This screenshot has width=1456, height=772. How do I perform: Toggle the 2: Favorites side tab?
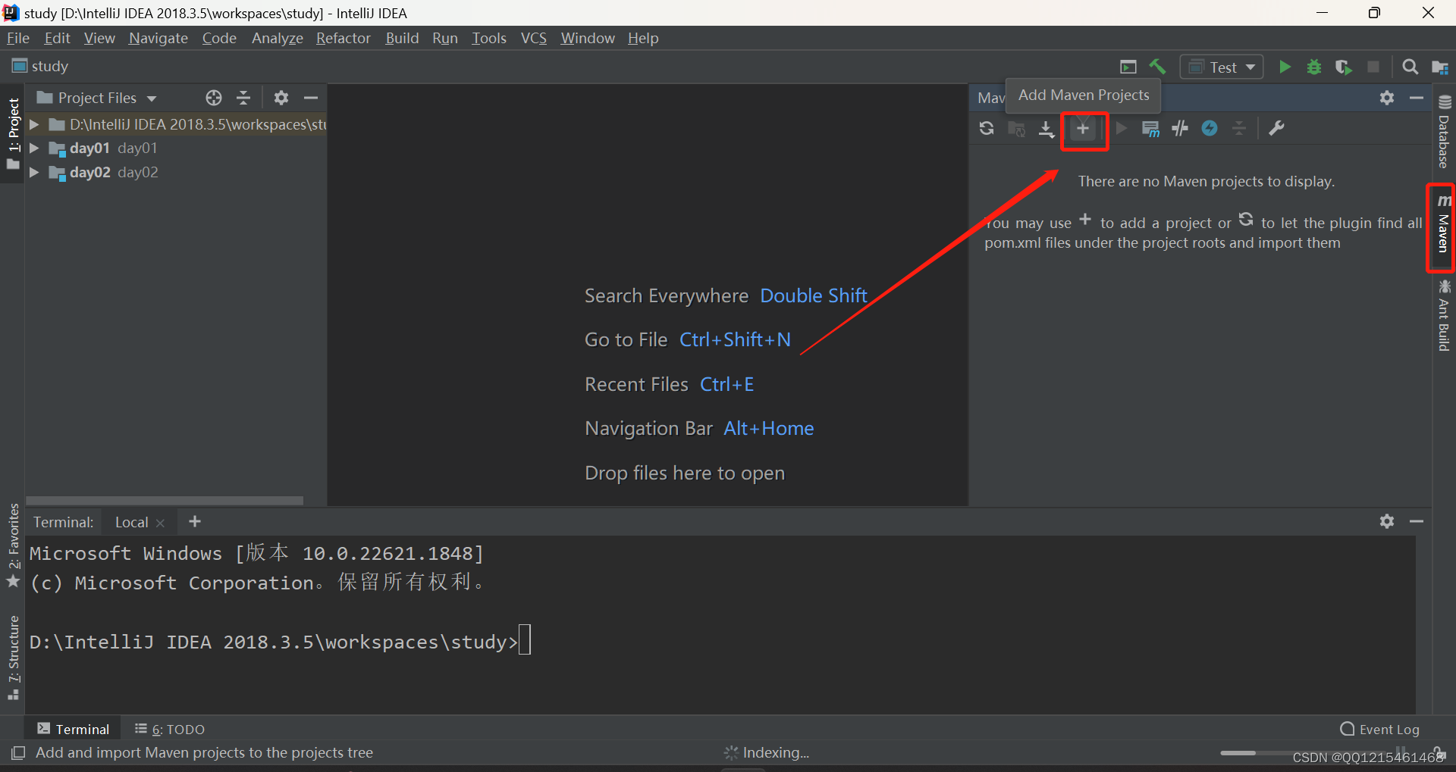coord(13,545)
